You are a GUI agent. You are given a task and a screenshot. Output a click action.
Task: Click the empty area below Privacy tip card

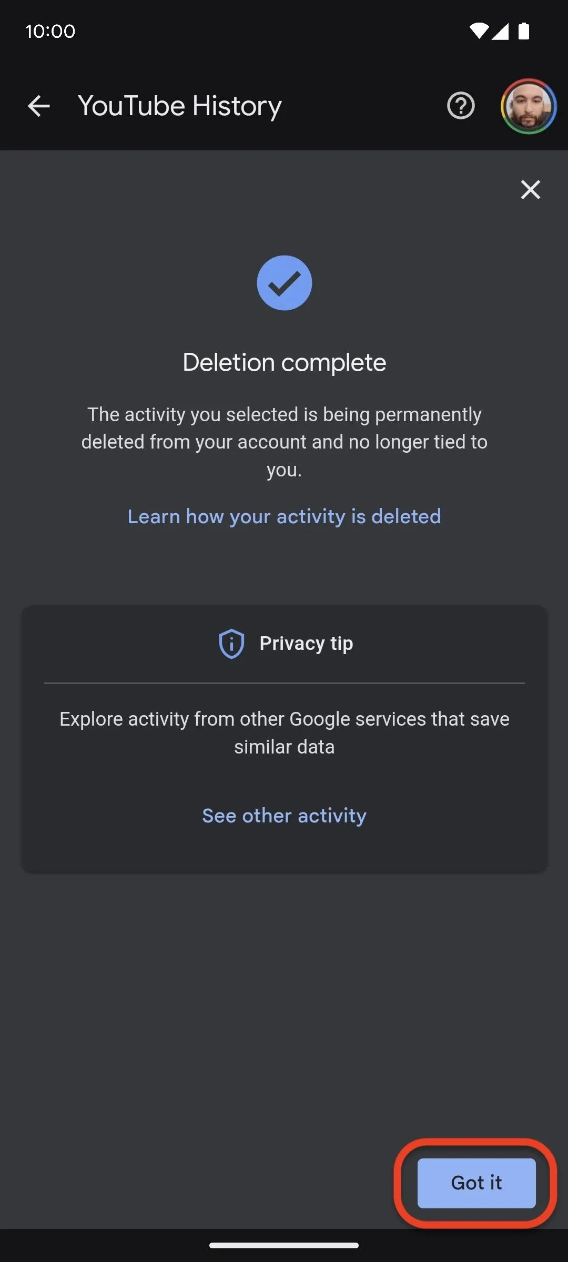210,1010
